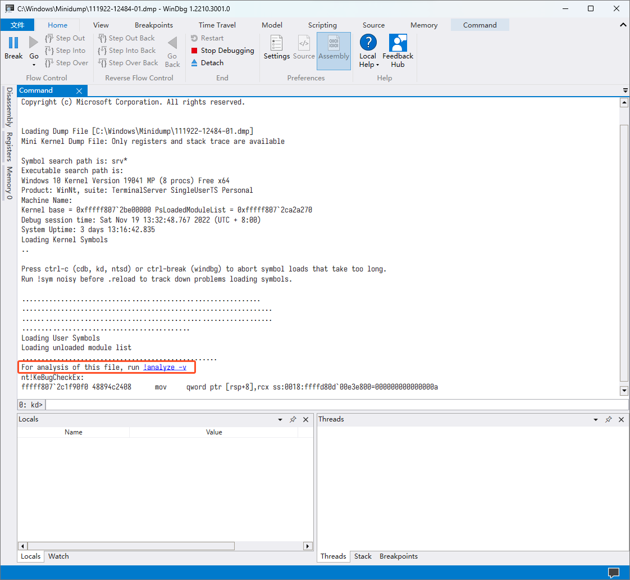The width and height of the screenshot is (630, 580).
Task: Open the debugger Settings icon
Action: coord(276,43)
